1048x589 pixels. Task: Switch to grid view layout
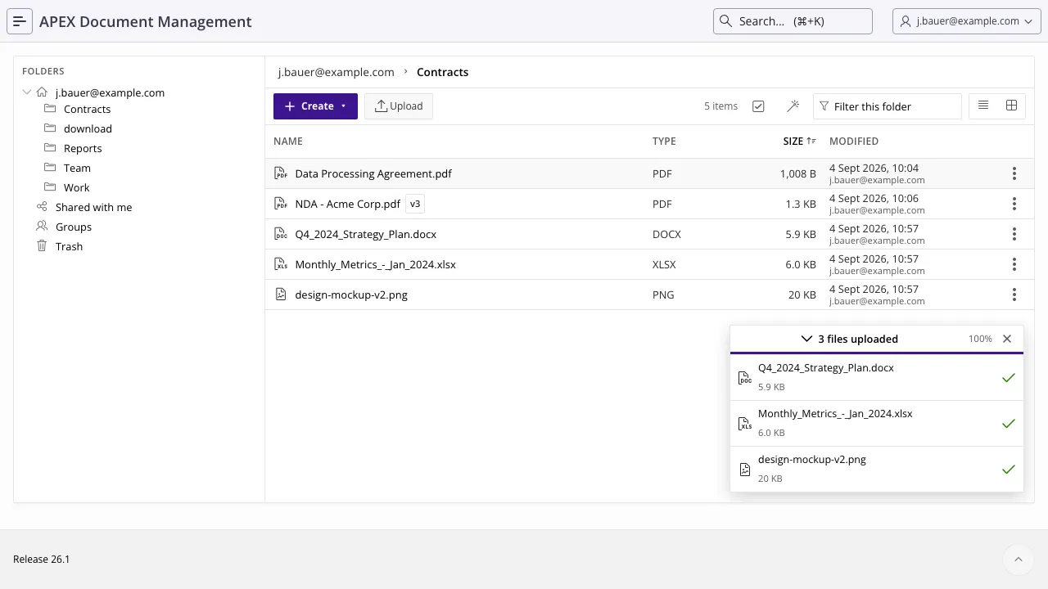[1011, 106]
